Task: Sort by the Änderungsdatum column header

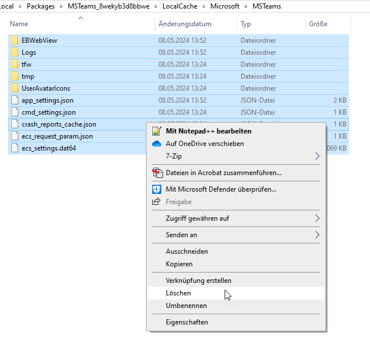Action: coord(185,24)
